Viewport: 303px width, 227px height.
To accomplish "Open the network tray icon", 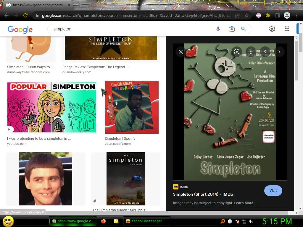I will point(244,221).
